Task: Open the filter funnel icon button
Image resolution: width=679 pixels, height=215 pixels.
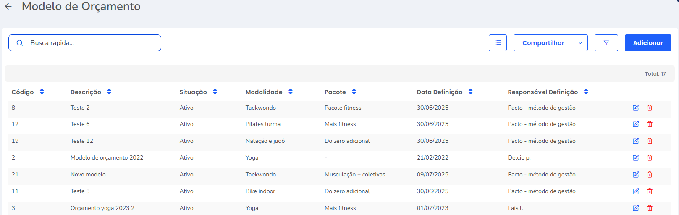Action: (606, 43)
